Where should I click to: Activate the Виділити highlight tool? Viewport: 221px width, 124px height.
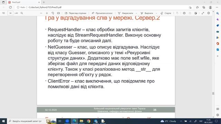(x=147, y=13)
